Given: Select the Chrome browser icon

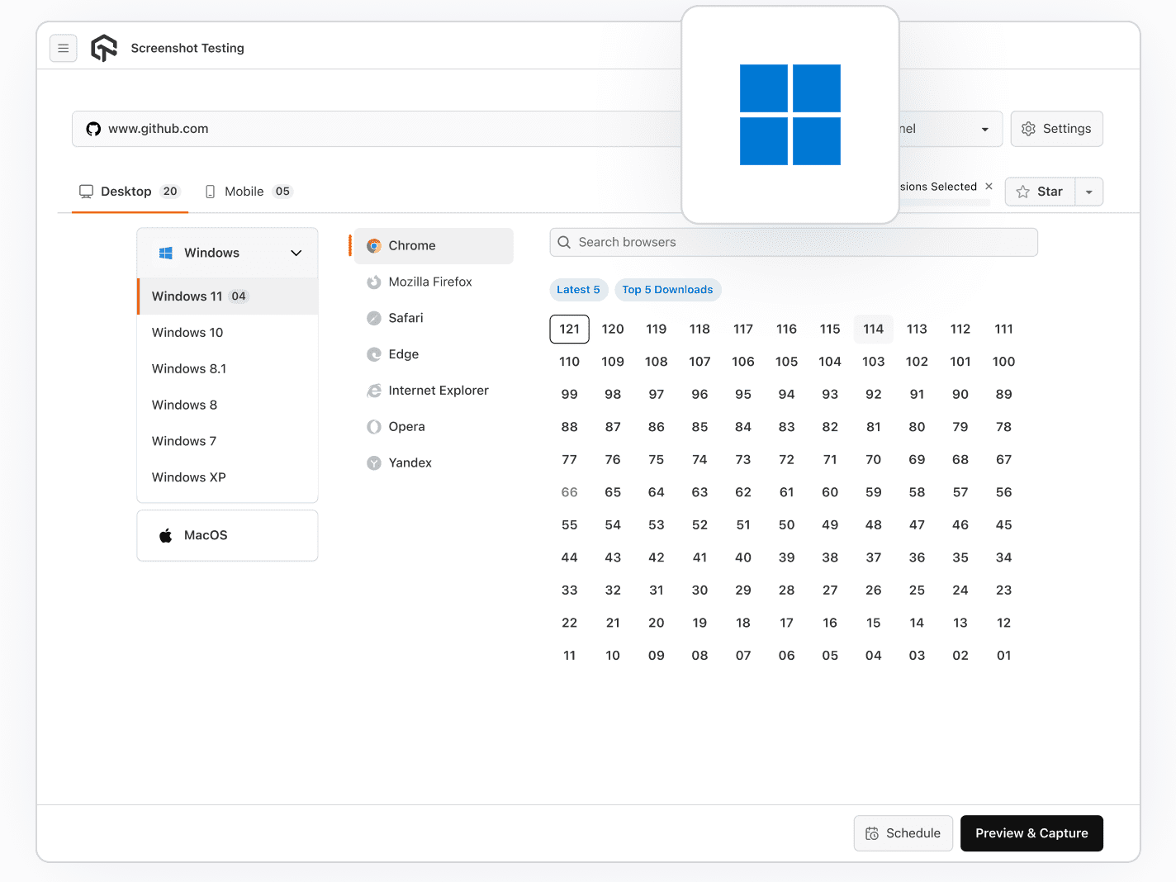Looking at the screenshot, I should 374,245.
